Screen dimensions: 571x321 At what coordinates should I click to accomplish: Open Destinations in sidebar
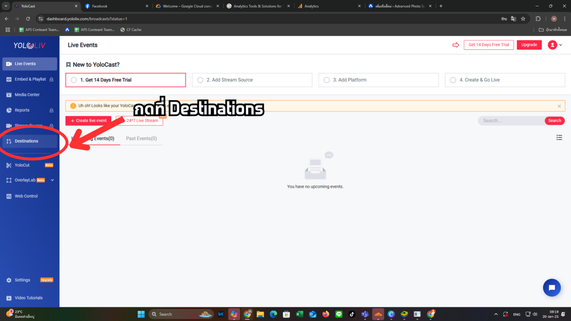coord(29,141)
